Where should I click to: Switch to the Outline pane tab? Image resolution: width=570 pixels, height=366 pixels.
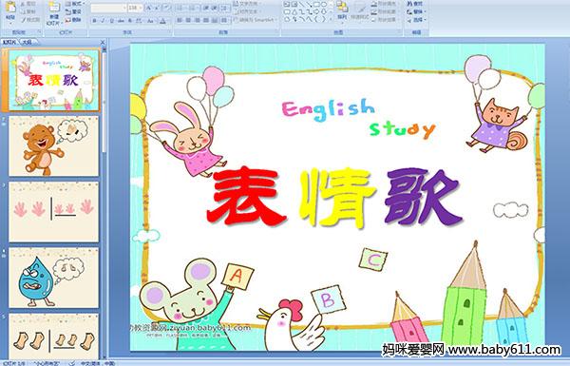tap(27, 42)
